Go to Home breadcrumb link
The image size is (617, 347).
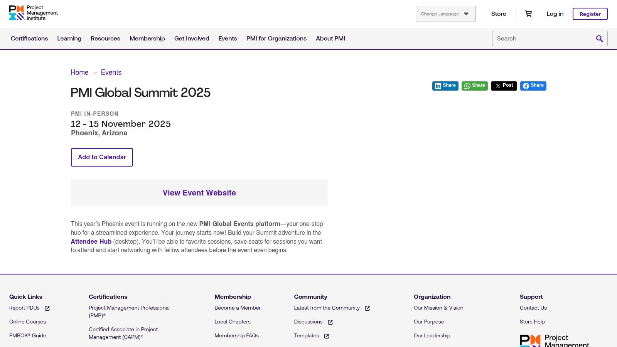click(x=79, y=72)
